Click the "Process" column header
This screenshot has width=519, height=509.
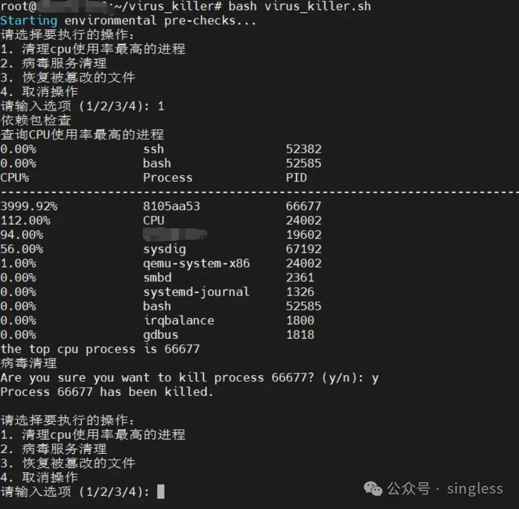[x=168, y=178]
